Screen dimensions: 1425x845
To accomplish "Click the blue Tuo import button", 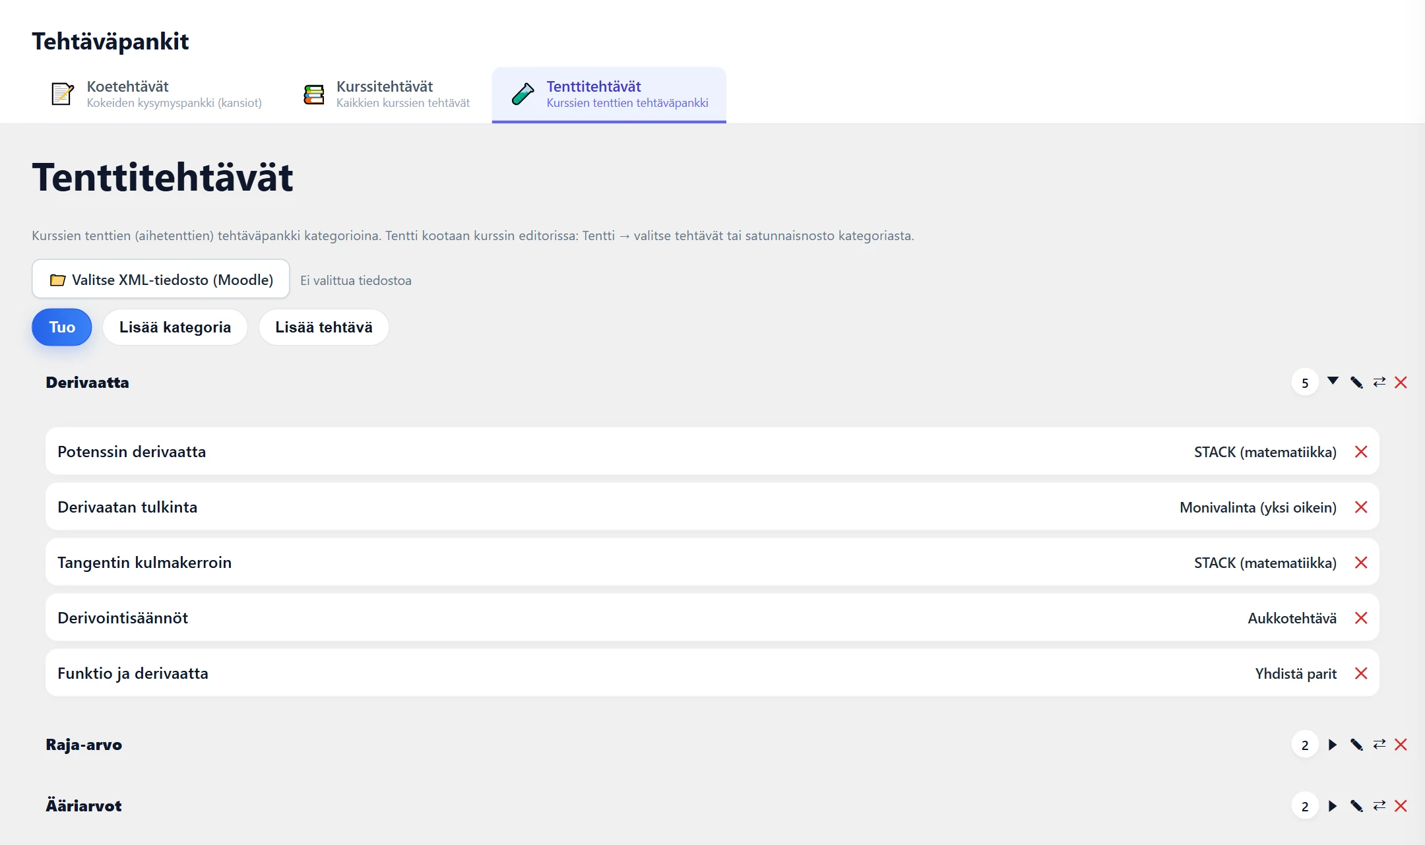I will tap(62, 327).
